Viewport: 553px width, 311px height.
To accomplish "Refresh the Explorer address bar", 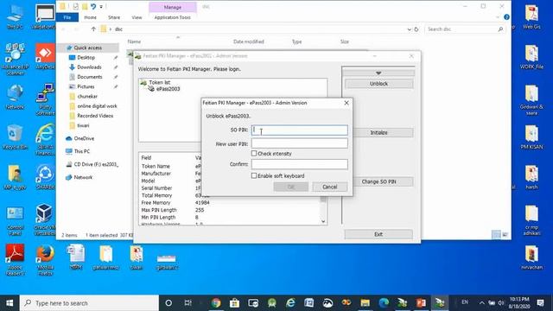I will click(x=416, y=29).
